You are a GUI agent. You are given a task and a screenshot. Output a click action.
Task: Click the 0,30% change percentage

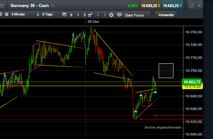click(133, 6)
